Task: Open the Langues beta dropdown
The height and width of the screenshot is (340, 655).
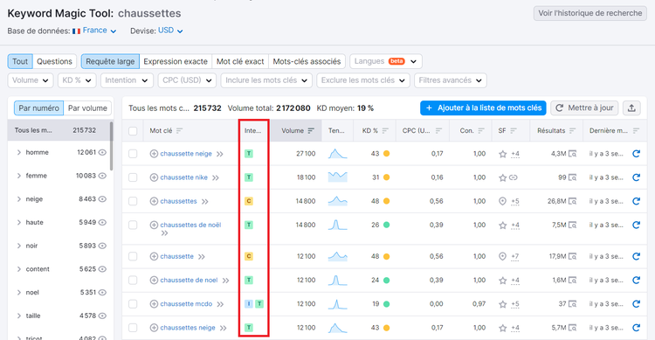Action: click(385, 61)
